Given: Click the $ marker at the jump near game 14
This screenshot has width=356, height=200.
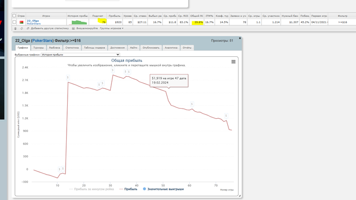Looking at the screenshot, I should [68, 78].
